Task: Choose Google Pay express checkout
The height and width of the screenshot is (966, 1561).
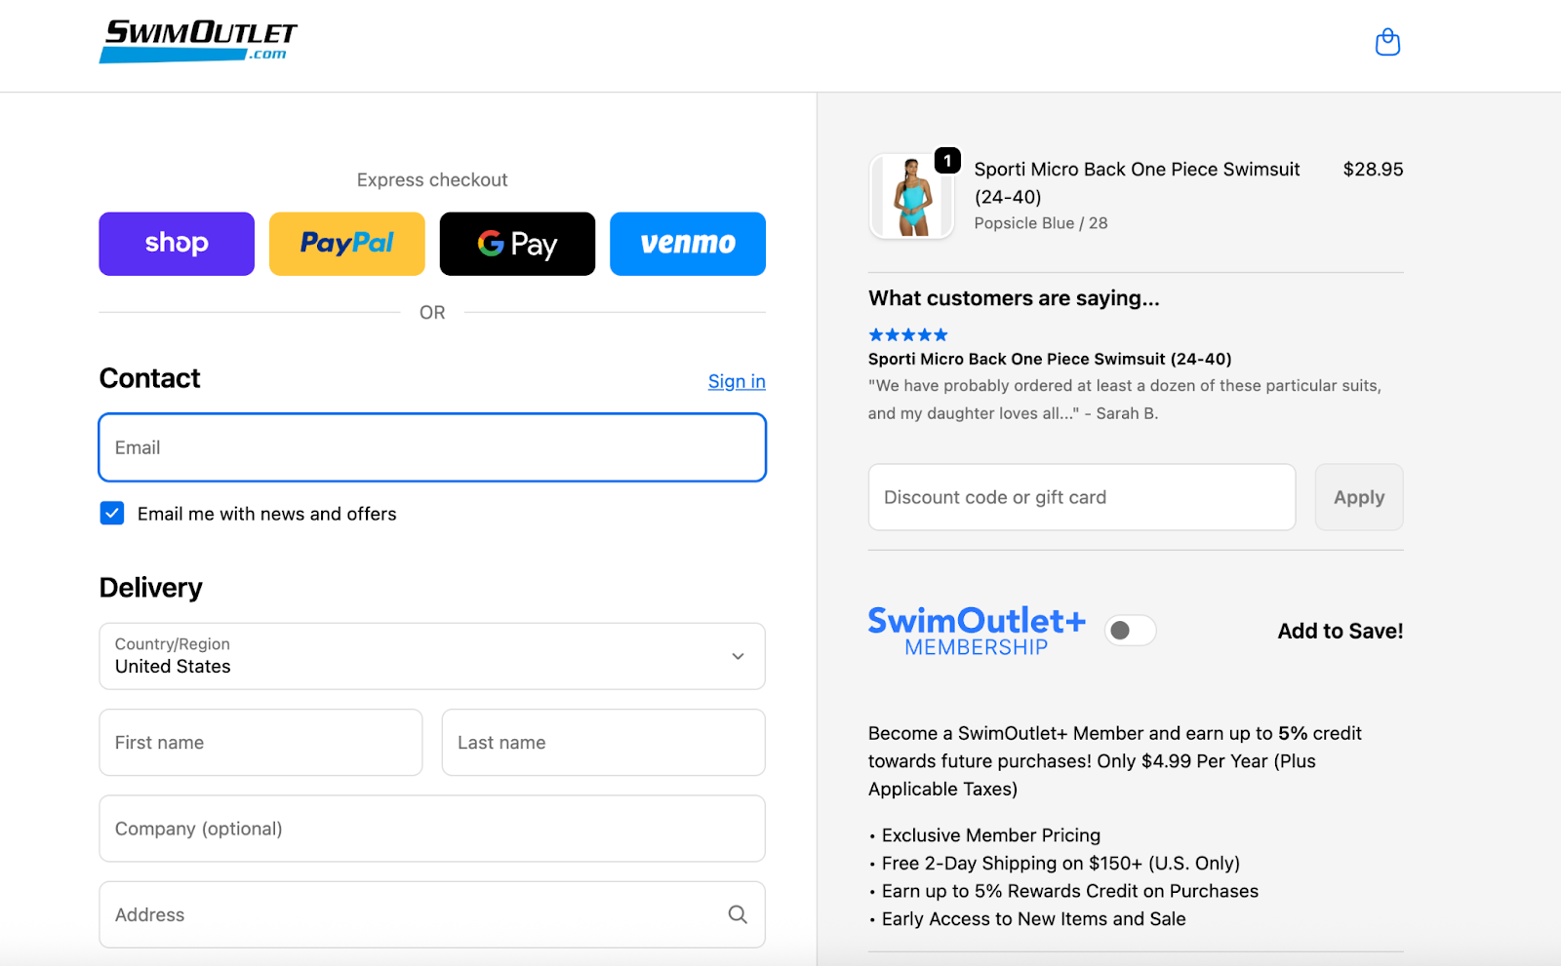Action: (517, 244)
